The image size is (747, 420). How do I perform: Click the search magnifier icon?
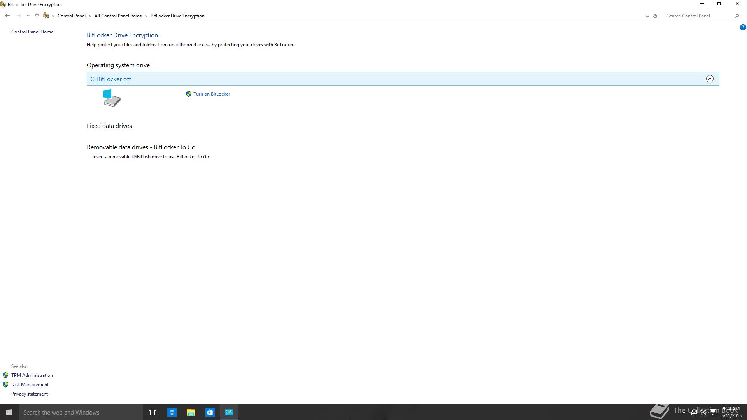[736, 16]
